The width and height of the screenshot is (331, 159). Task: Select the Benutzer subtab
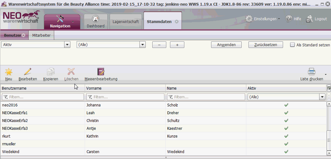click(x=13, y=35)
